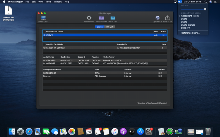Open Preferenze Suono from the volume menu
This screenshot has height=137, width=220.
click(x=190, y=33)
